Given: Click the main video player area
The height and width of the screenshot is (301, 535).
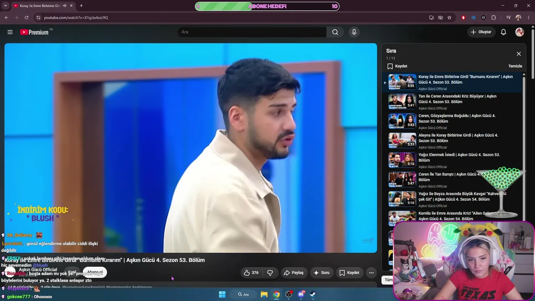Looking at the screenshot, I should click(191, 148).
